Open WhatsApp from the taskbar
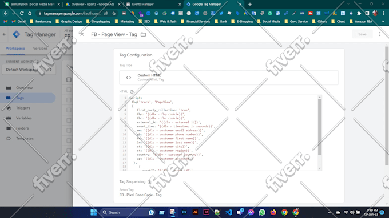389x218 pixels. [262, 212]
